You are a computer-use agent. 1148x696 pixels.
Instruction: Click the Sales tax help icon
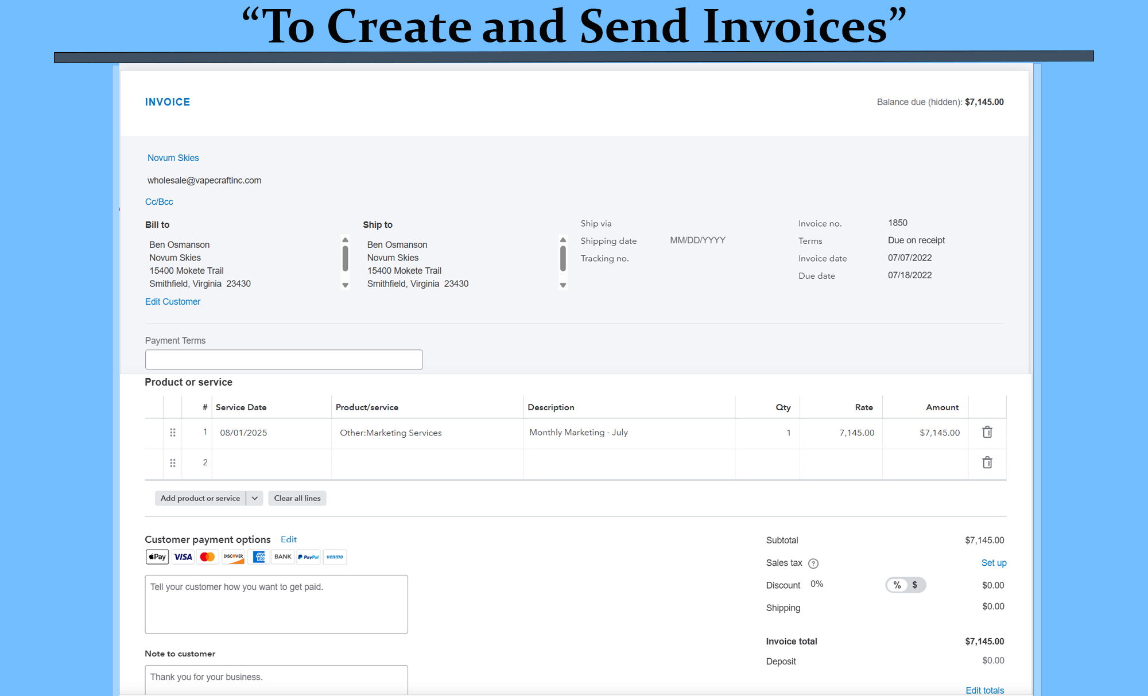pyautogui.click(x=813, y=563)
